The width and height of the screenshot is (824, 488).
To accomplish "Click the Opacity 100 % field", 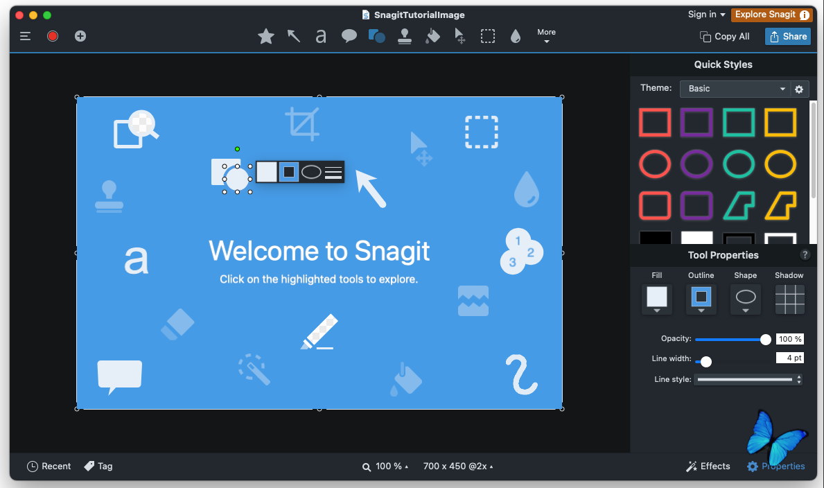I will 790,339.
